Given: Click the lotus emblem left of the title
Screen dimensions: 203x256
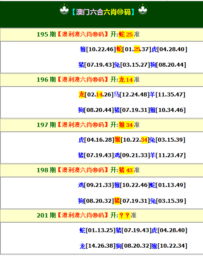Looking at the screenshot, I should click(64, 10).
